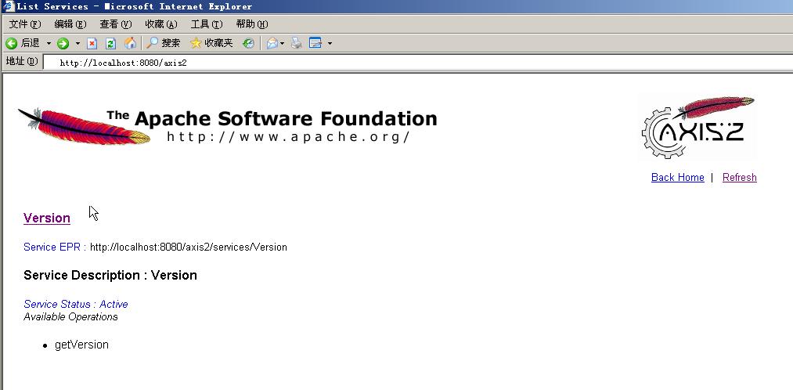Image resolution: width=793 pixels, height=390 pixels.
Task: Click the Mail envelope icon
Action: click(x=272, y=44)
